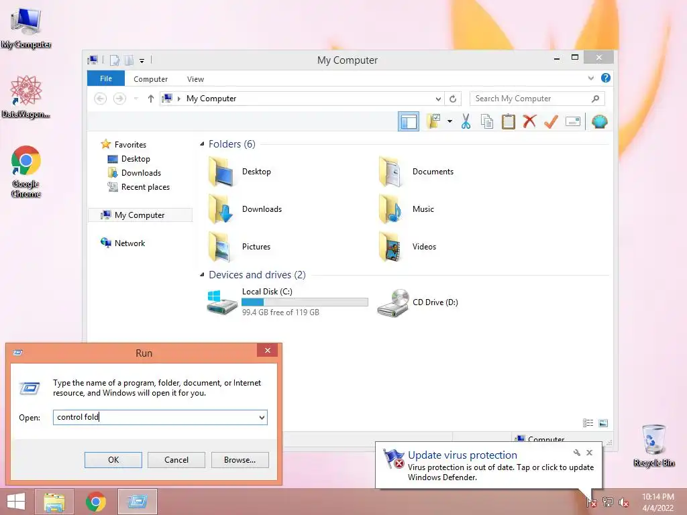Select the Music folder

tap(407, 209)
